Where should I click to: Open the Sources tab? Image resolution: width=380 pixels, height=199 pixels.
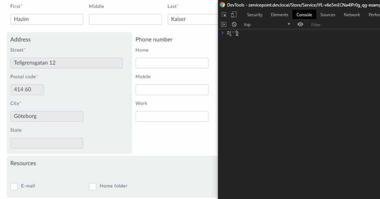(327, 15)
